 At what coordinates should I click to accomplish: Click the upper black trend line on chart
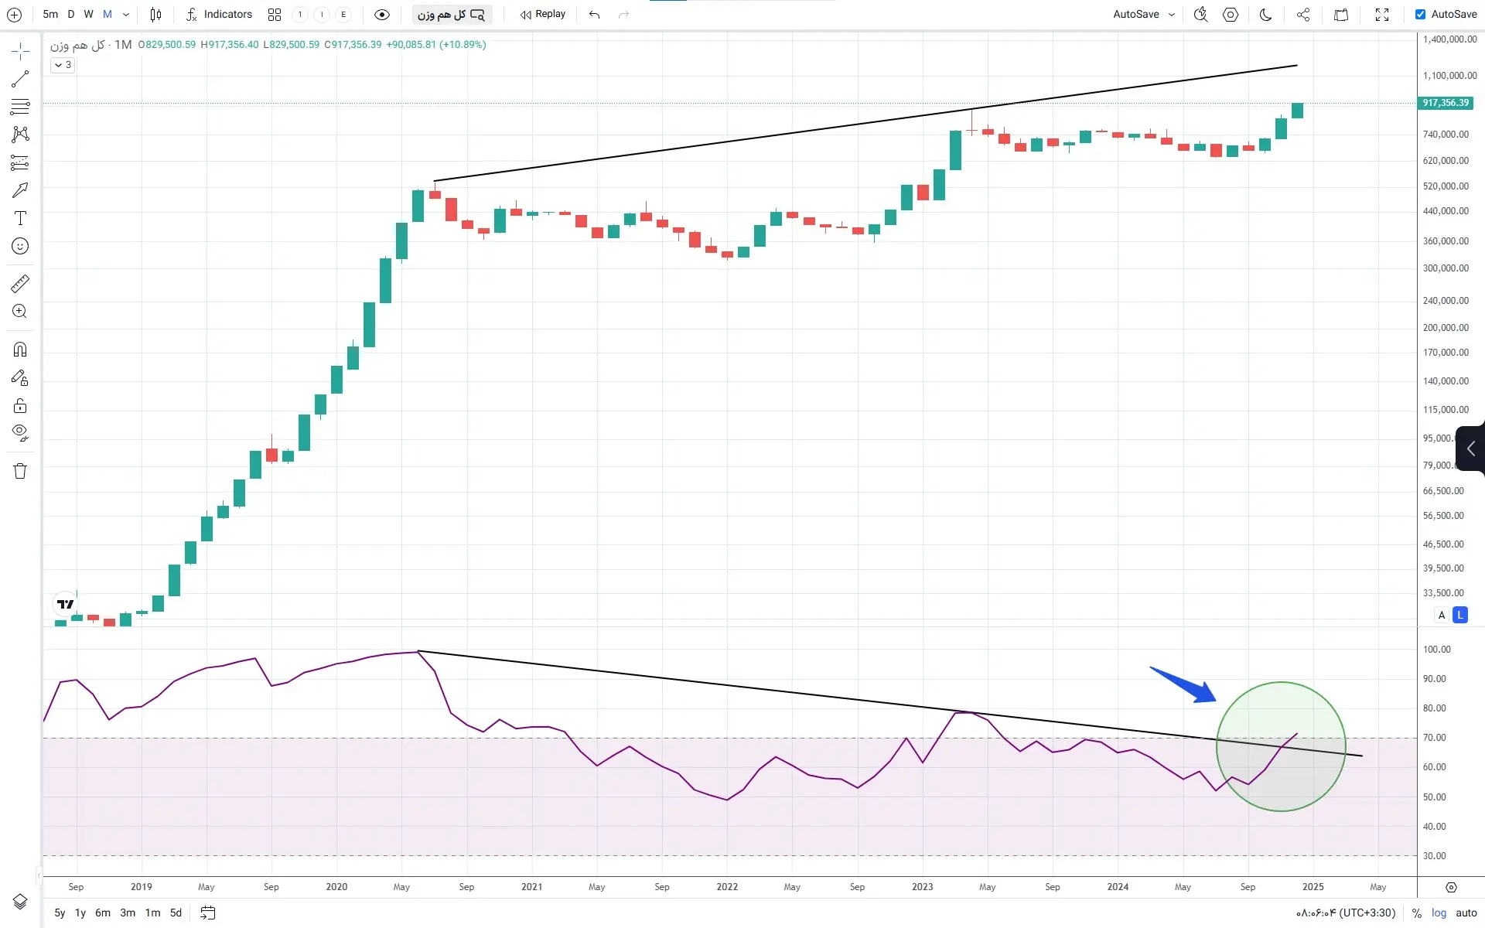coord(865,123)
